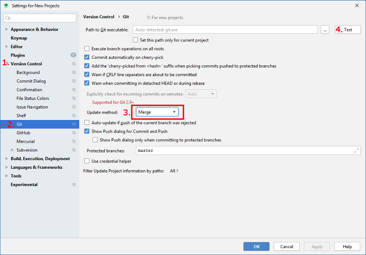Open the Background settings page
366x255 pixels.
click(x=28, y=73)
